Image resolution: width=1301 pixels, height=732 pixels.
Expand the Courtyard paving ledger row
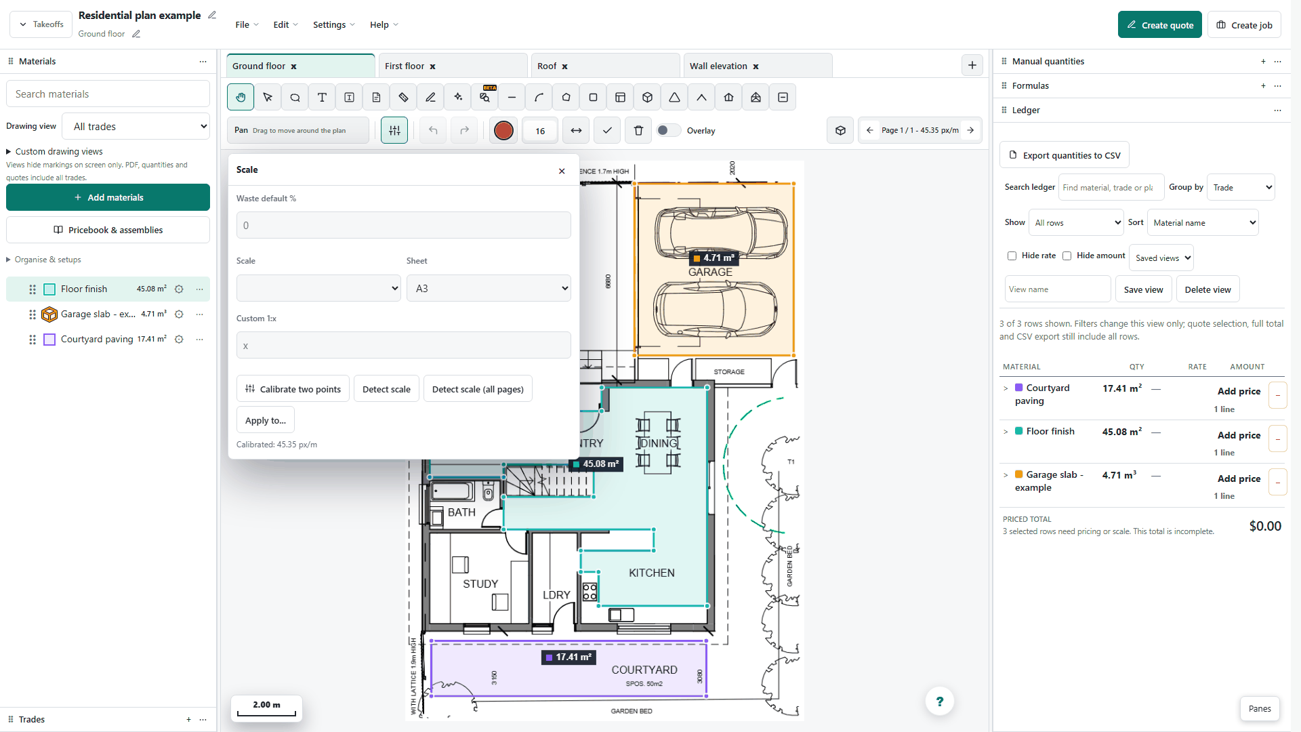point(1006,388)
